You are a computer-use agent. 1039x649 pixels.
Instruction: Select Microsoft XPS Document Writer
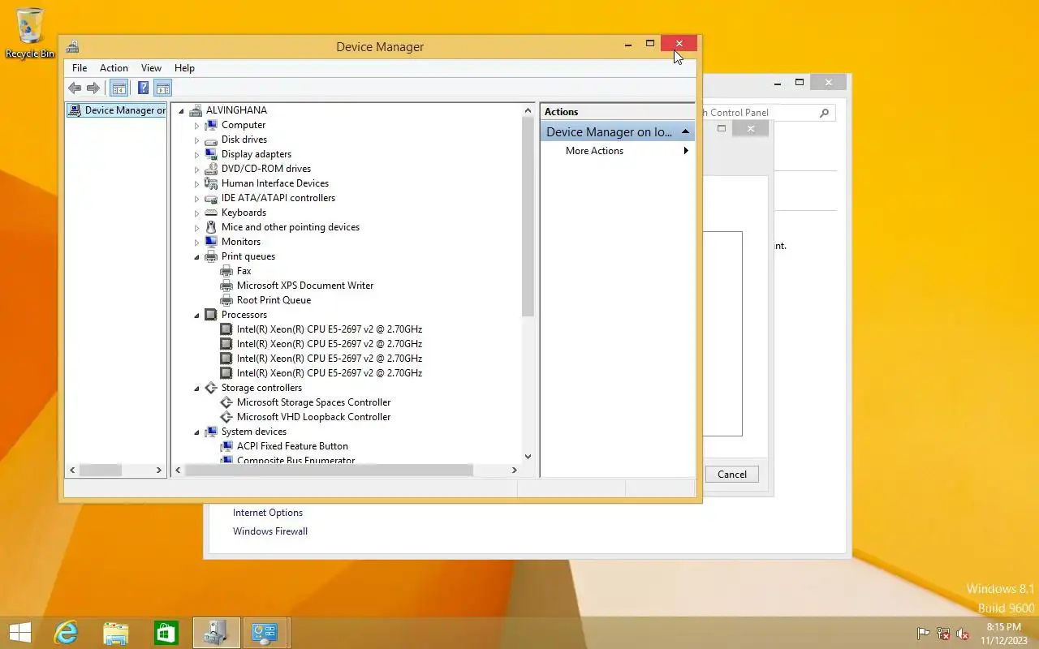point(305,286)
